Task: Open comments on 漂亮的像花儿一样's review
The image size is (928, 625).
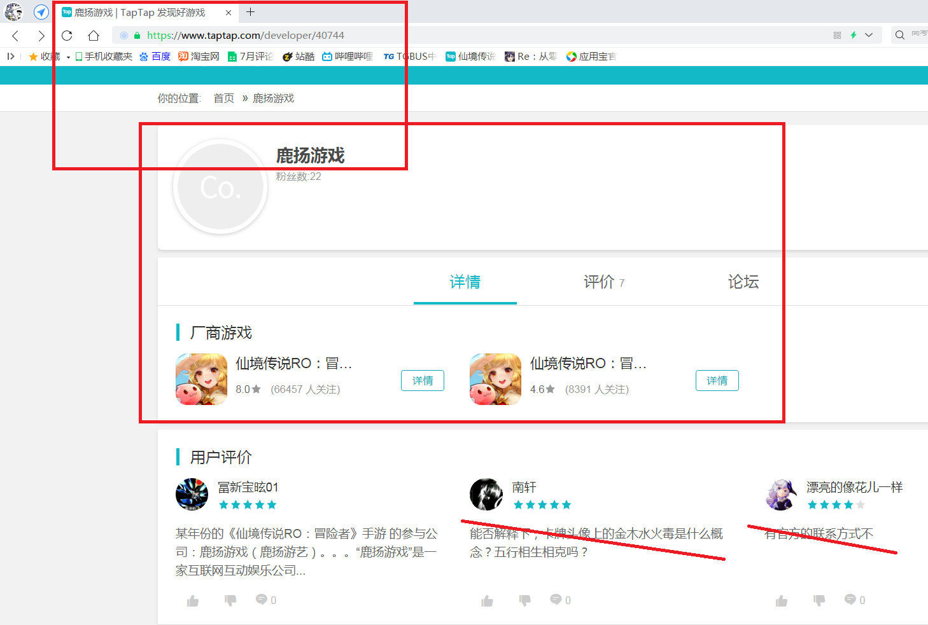Action: pyautogui.click(x=855, y=600)
